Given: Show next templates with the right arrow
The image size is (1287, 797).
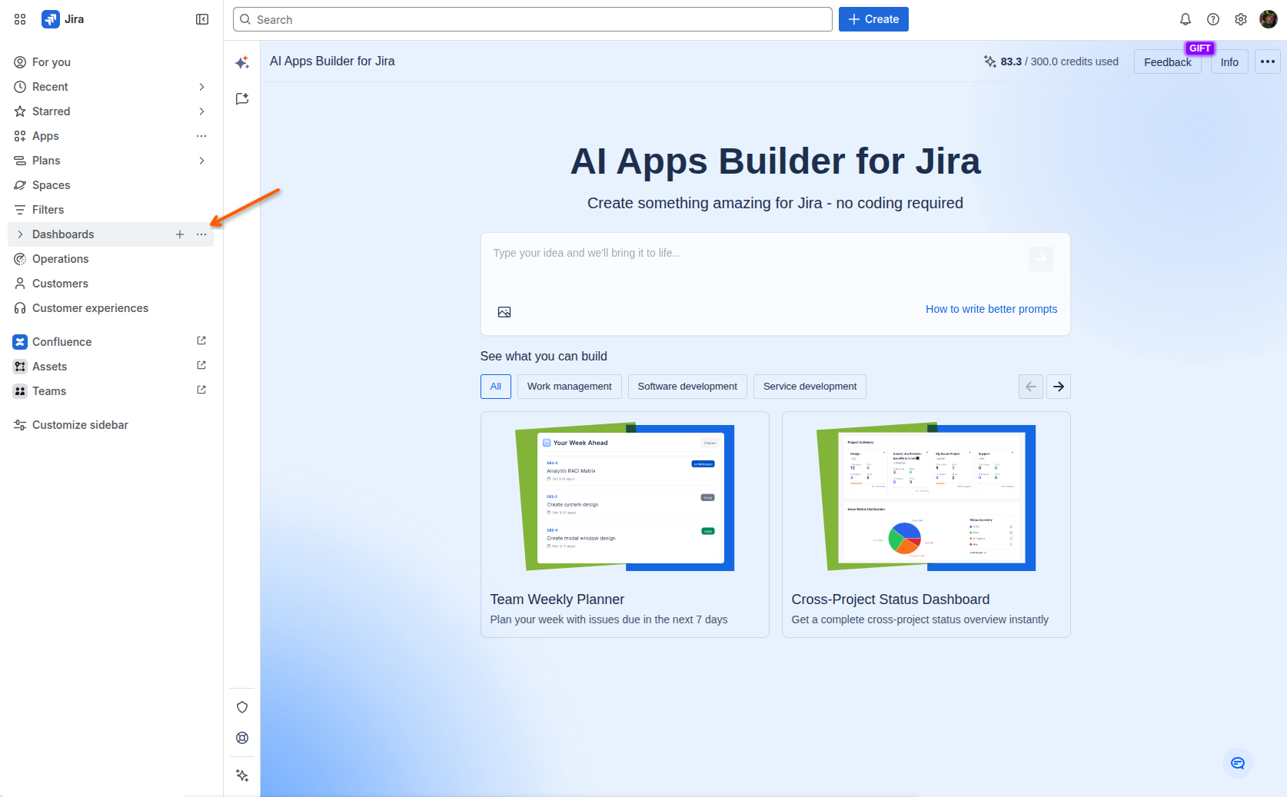Looking at the screenshot, I should [x=1059, y=387].
